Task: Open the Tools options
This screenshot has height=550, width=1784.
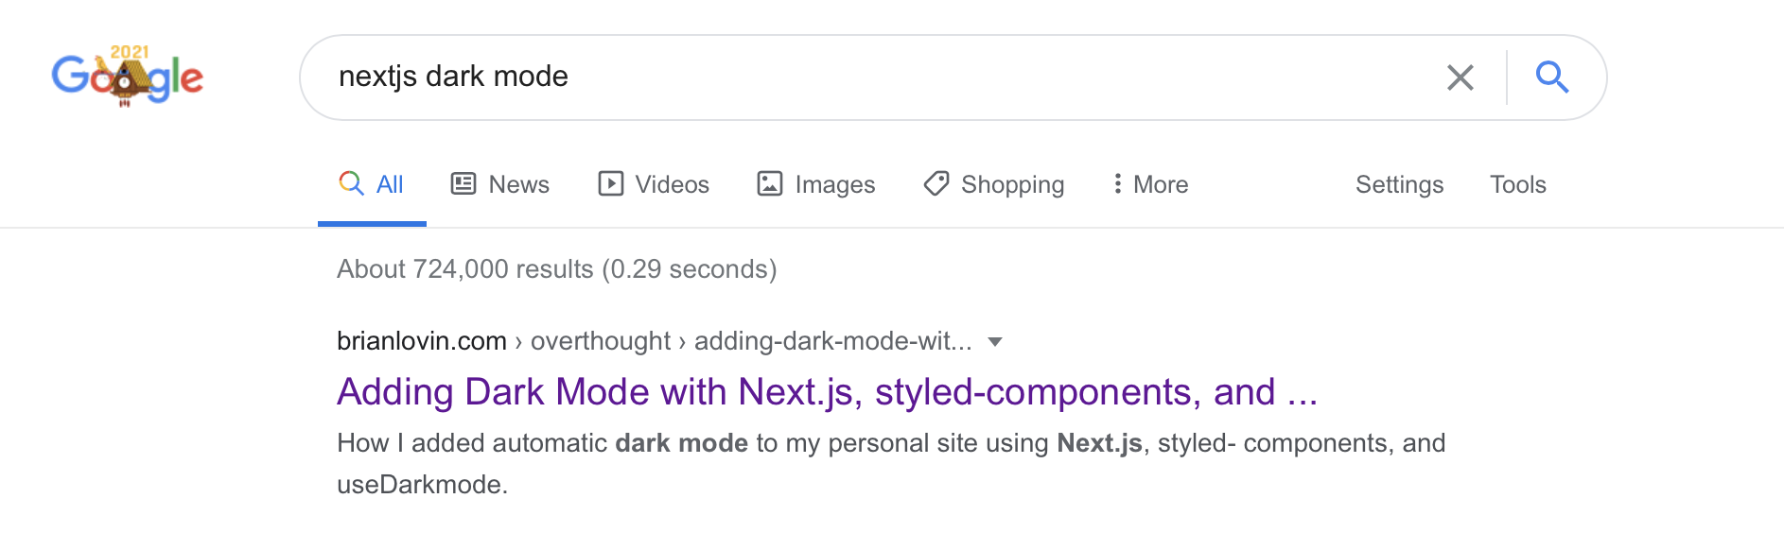Action: coord(1517,184)
